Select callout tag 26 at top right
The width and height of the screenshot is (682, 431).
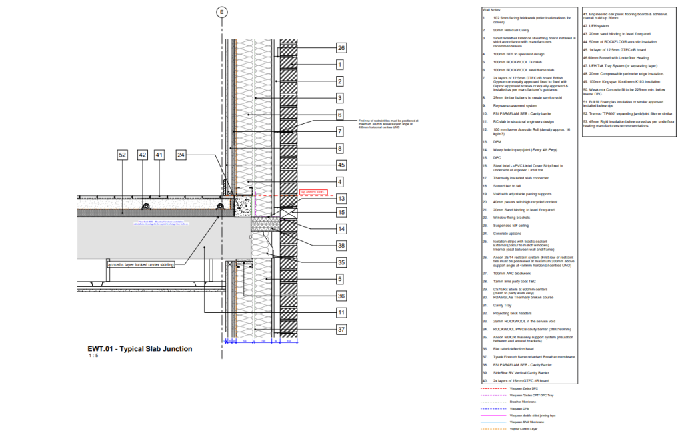pos(341,48)
